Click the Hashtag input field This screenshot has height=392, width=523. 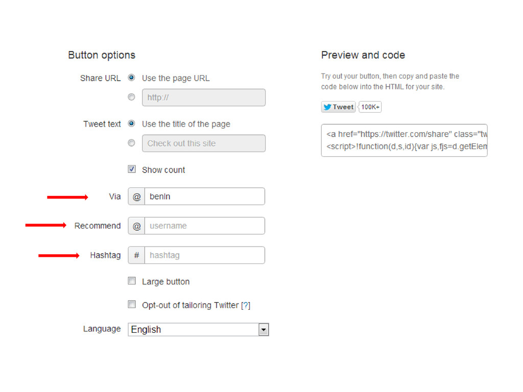205,255
